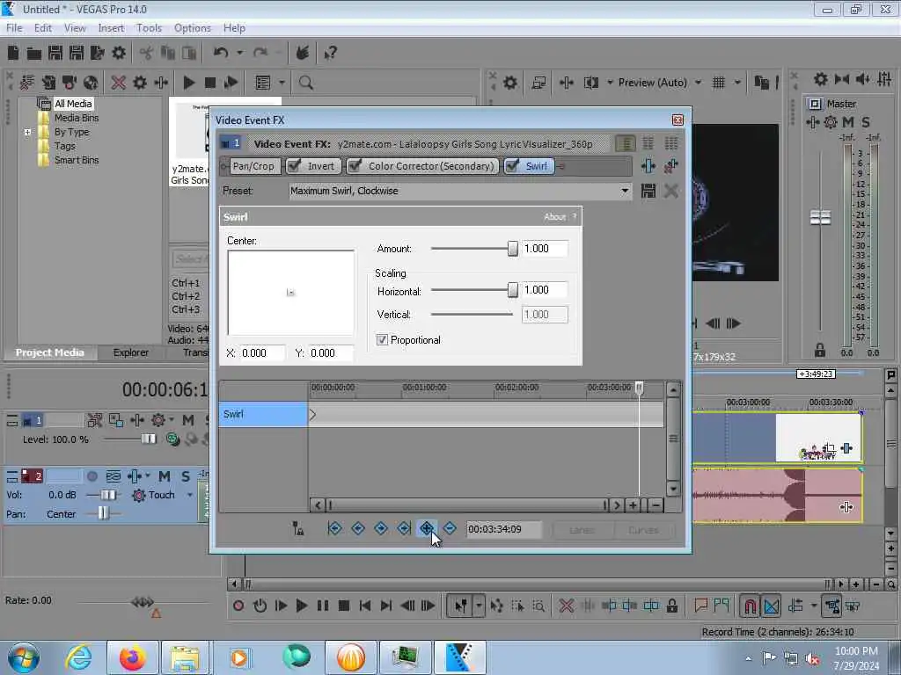
Task: Open edit tool dropdown arrow in transport
Action: (479, 606)
